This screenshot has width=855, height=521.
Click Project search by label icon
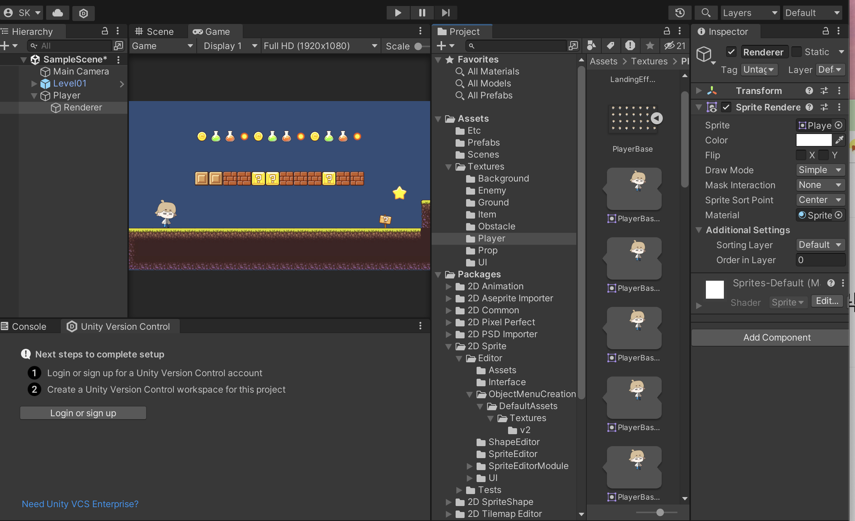(611, 46)
